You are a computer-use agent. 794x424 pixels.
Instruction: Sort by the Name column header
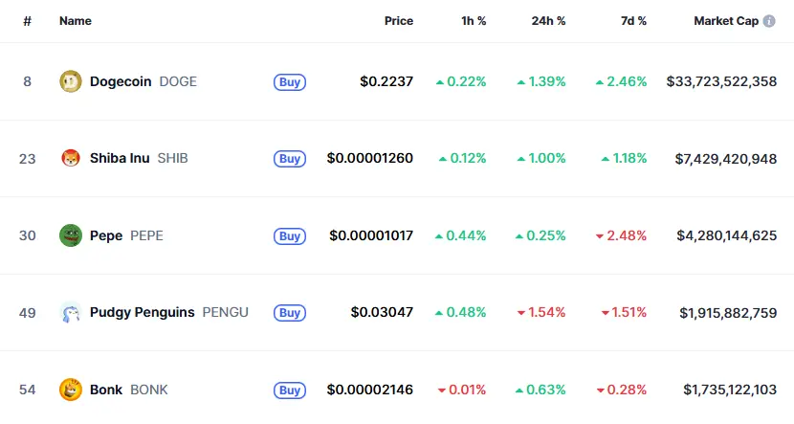pos(76,21)
